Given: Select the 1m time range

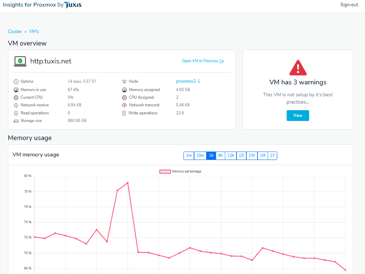Looking at the screenshot, I should [x=189, y=156].
